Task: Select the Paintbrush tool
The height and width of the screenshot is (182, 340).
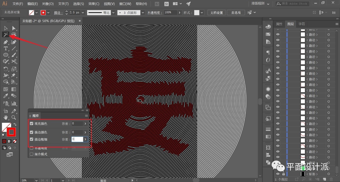Action: [x=14, y=55]
